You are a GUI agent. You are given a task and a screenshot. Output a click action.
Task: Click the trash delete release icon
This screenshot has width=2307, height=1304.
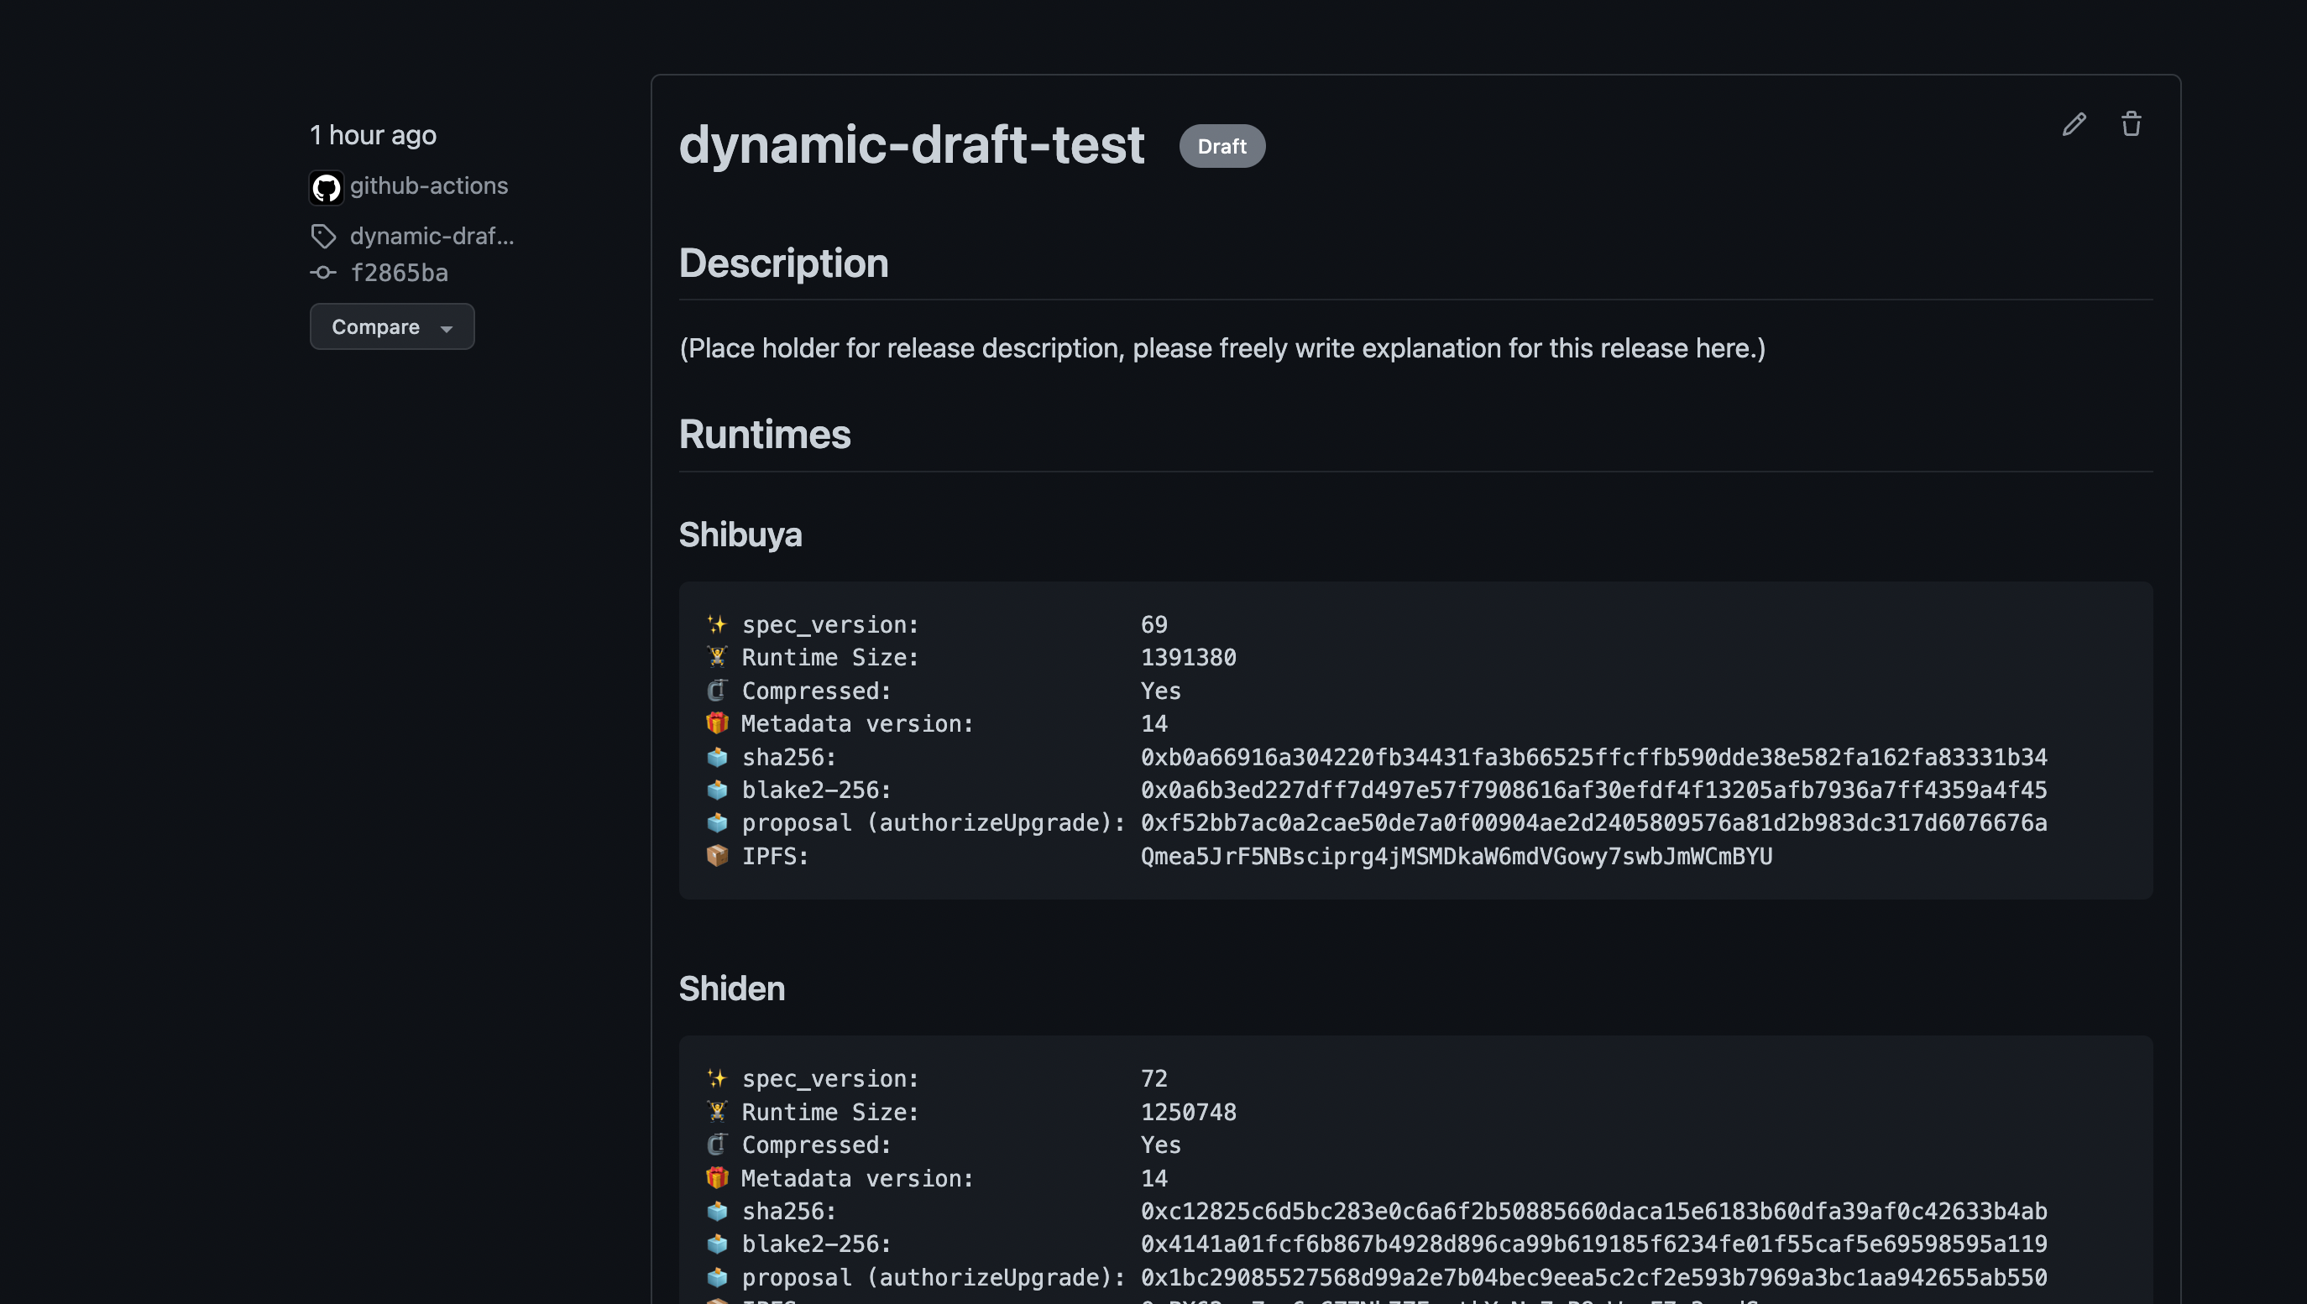pyautogui.click(x=2131, y=124)
